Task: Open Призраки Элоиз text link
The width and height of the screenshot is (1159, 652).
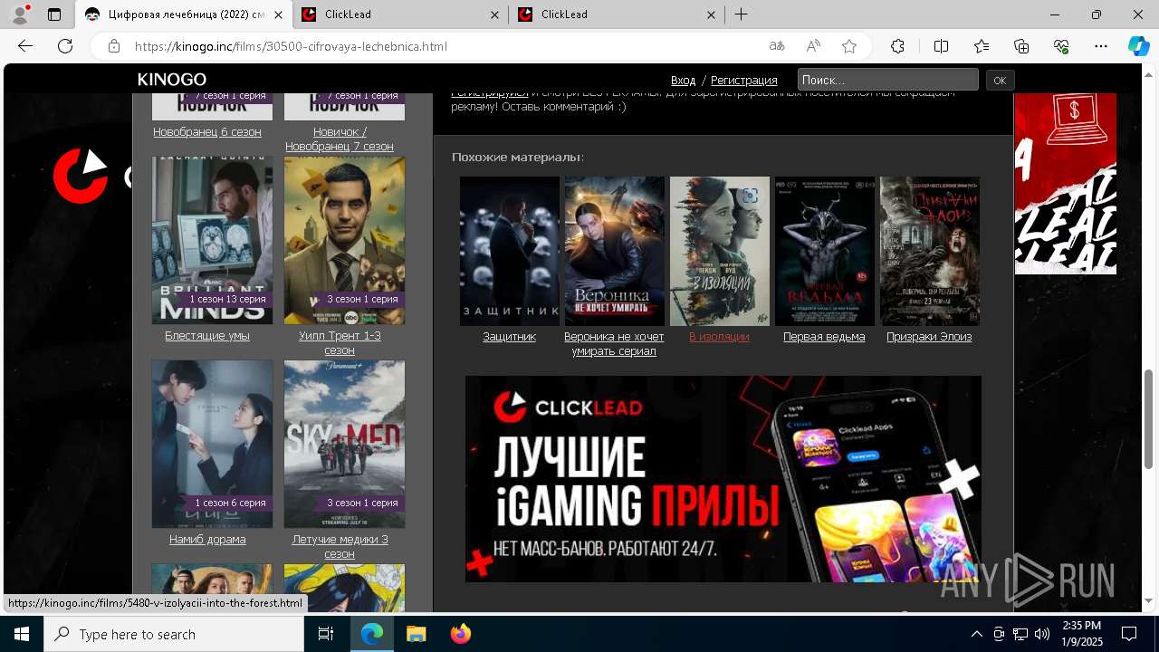Action: click(929, 336)
